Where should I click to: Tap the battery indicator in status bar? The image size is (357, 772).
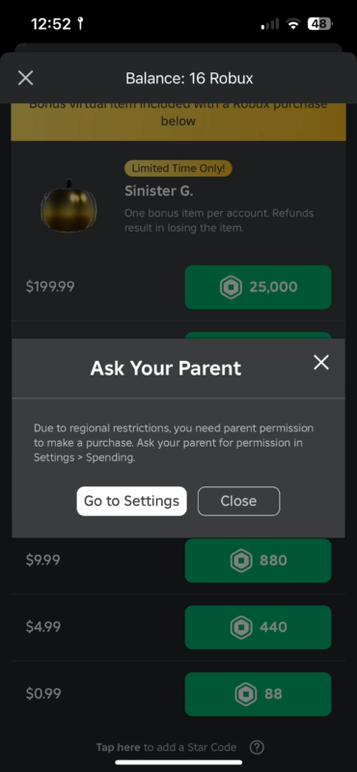coord(319,23)
